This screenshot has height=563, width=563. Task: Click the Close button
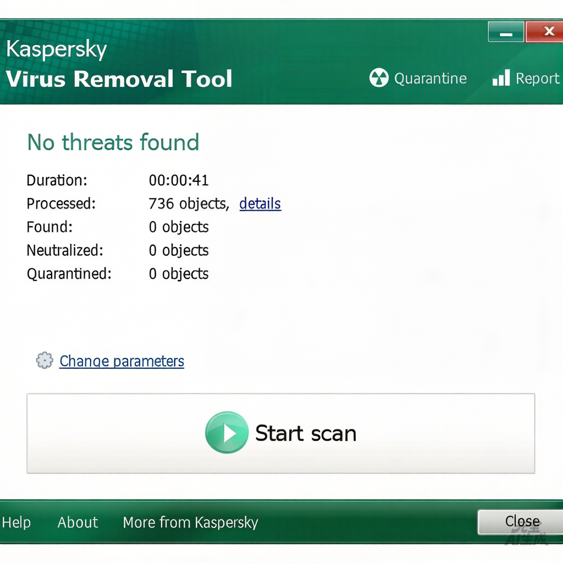tap(521, 522)
